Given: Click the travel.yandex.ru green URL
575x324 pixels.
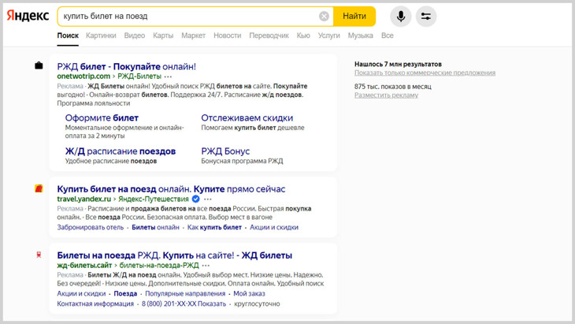Looking at the screenshot, I should click(x=84, y=199).
